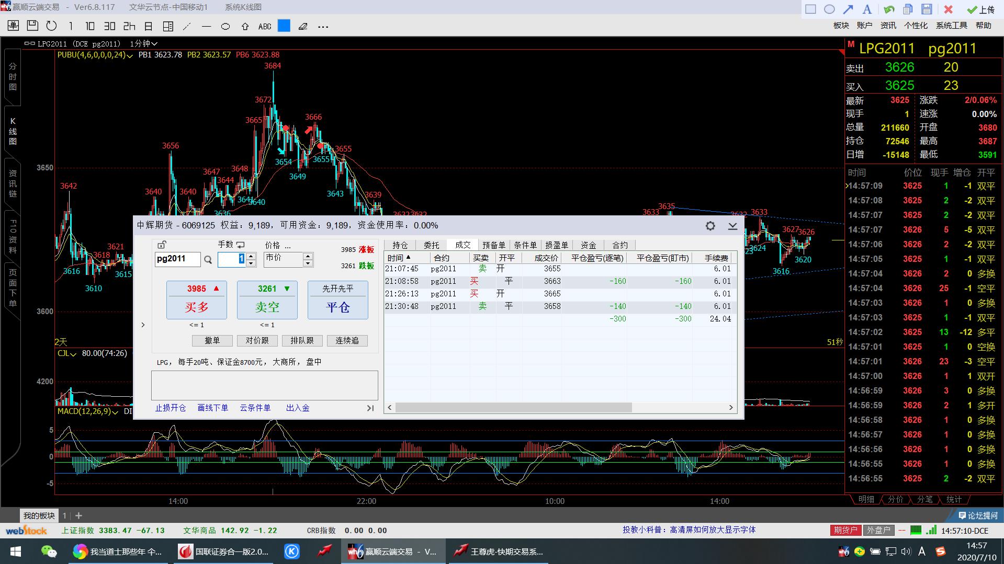Image resolution: width=1004 pixels, height=564 pixels.
Task: Switch chart to 30-minute period
Action: tap(109, 26)
